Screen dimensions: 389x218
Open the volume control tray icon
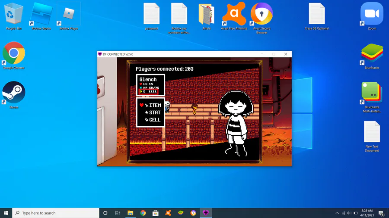pyautogui.click(x=349, y=213)
